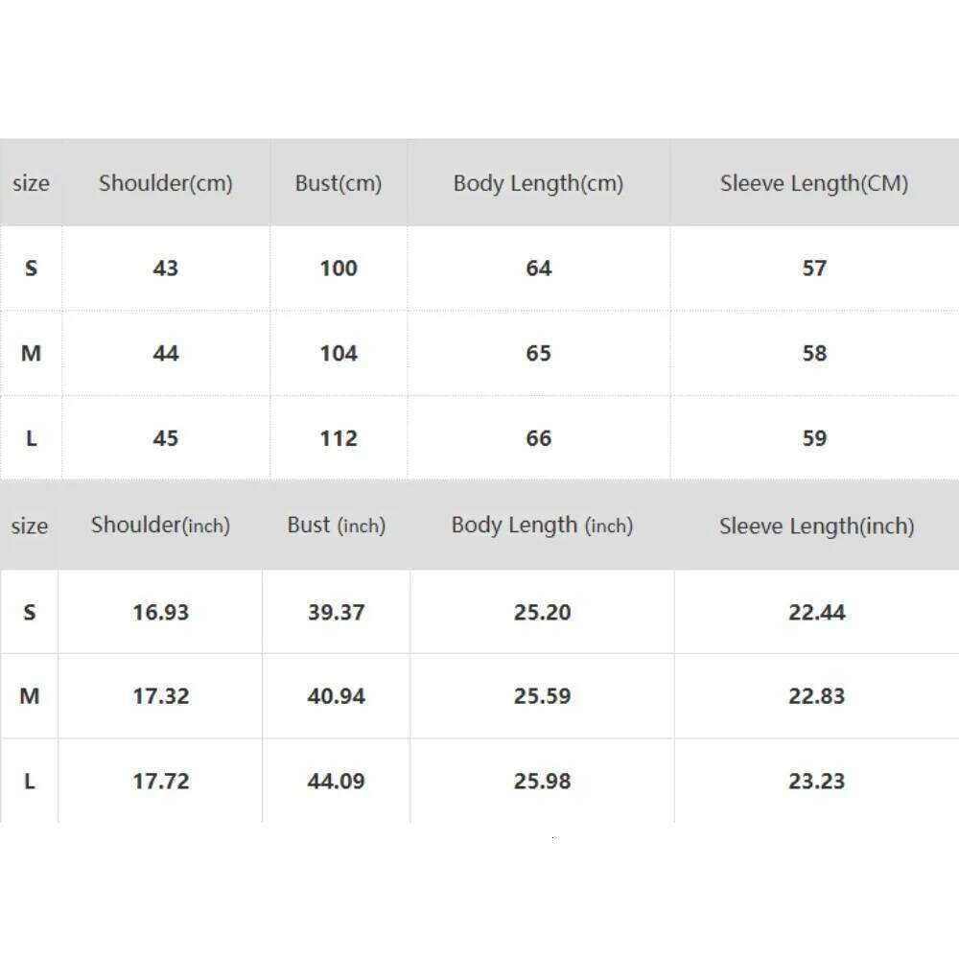Click the bust value 100

point(338,269)
